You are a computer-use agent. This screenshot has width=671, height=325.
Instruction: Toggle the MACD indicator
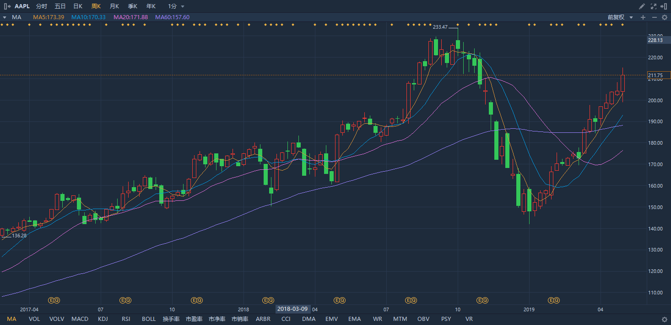80,319
